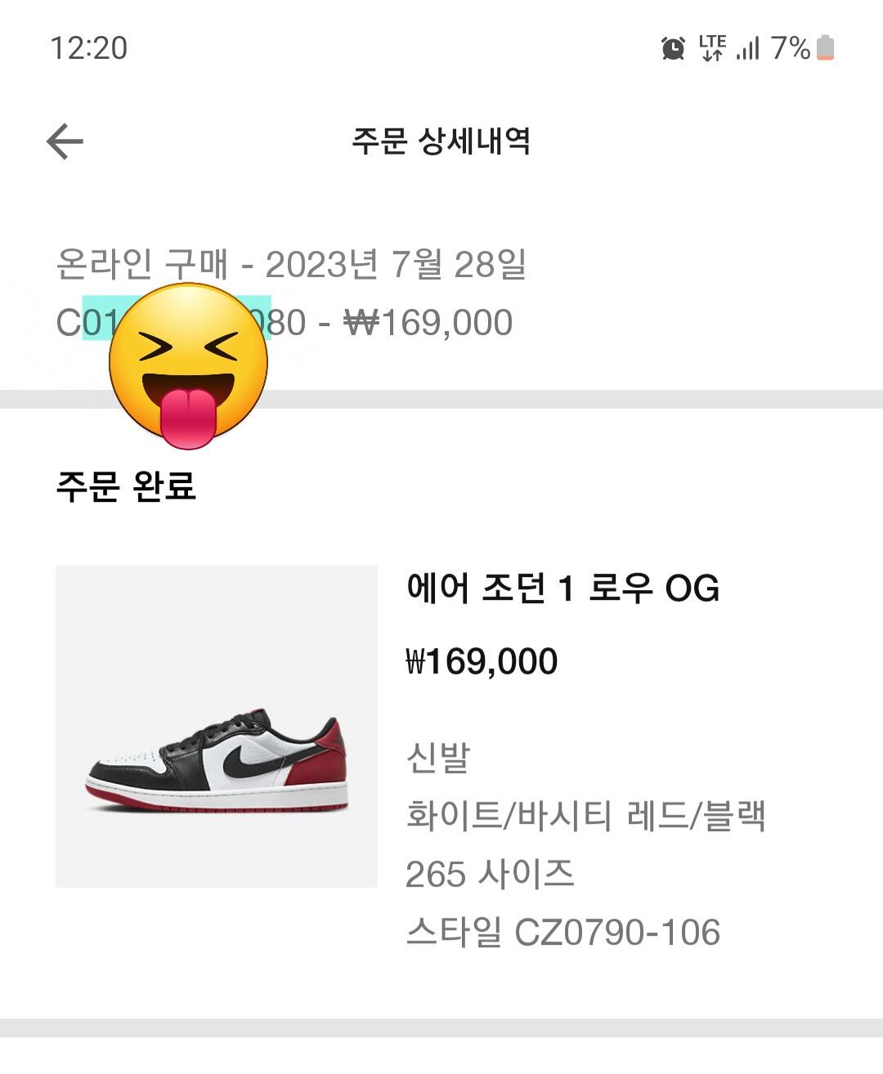Tap the 7% battery percentage text
The image size is (883, 1074).
[x=790, y=48]
